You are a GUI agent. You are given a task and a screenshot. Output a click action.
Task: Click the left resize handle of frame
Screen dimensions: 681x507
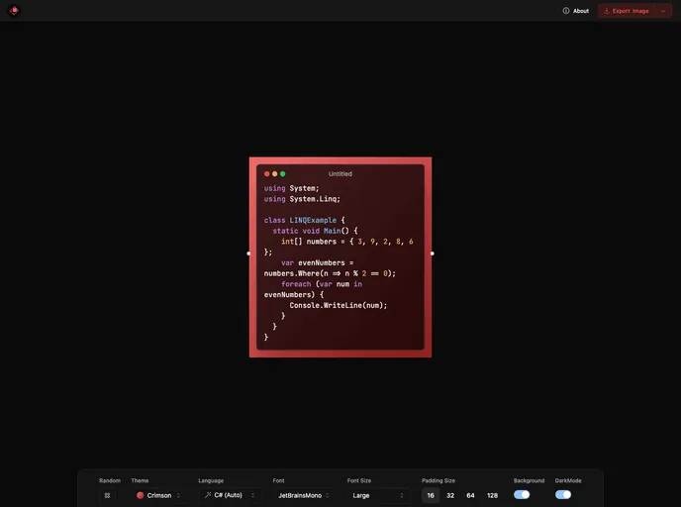pyautogui.click(x=248, y=253)
